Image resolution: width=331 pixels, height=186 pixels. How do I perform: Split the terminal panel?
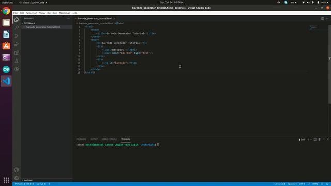pyautogui.click(x=315, y=139)
